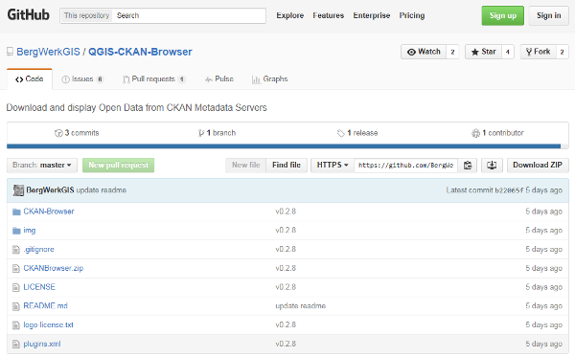
Task: Open the CKANBrowser.zip file
Action: [53, 268]
